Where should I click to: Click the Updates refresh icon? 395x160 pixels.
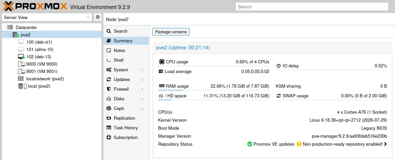pyautogui.click(x=109, y=79)
